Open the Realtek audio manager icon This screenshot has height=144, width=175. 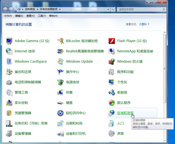(x=60, y=51)
